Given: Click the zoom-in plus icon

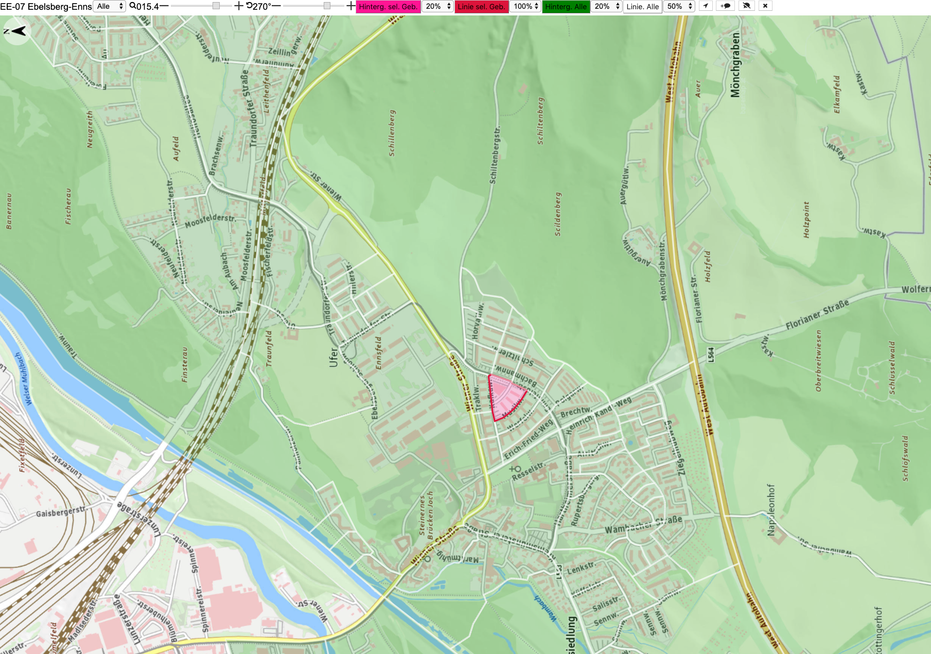Looking at the screenshot, I should (239, 6).
